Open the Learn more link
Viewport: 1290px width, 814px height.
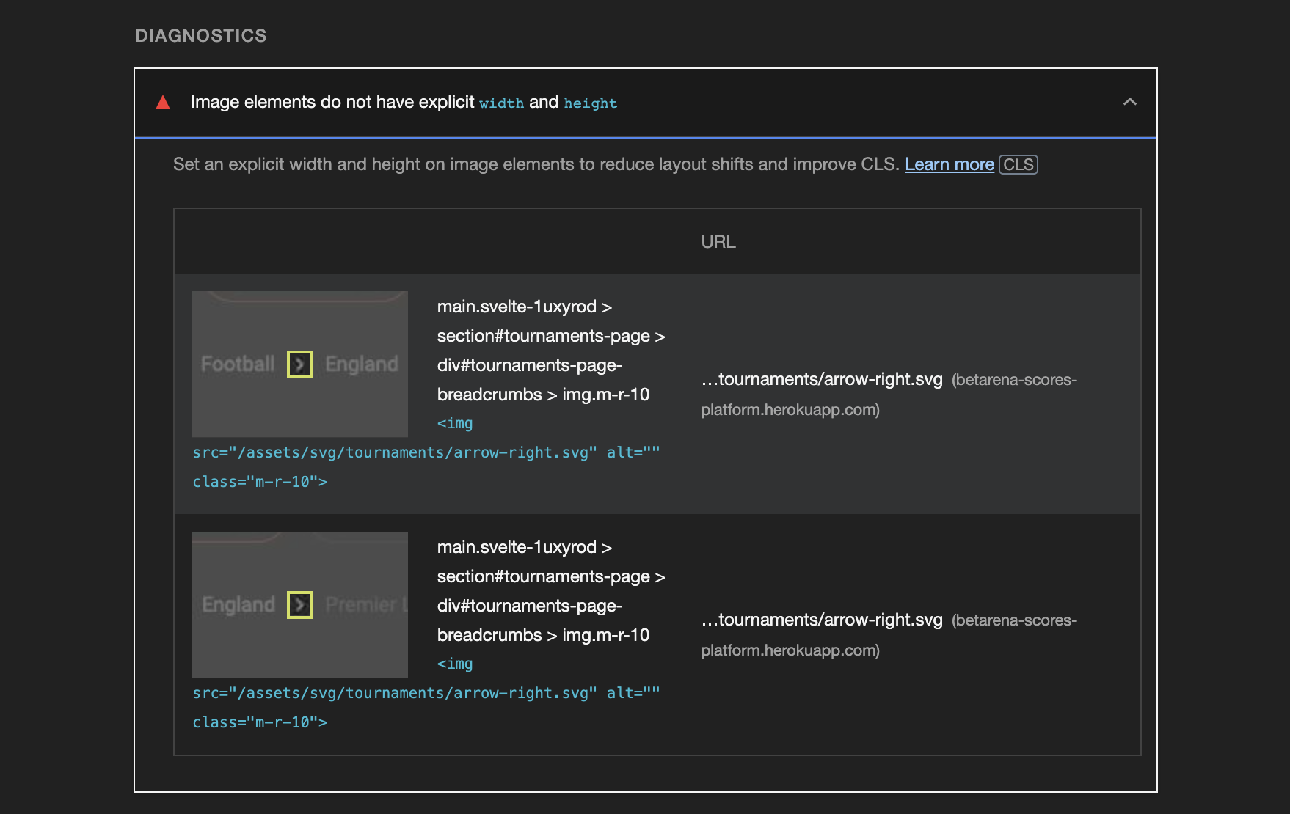tap(949, 164)
